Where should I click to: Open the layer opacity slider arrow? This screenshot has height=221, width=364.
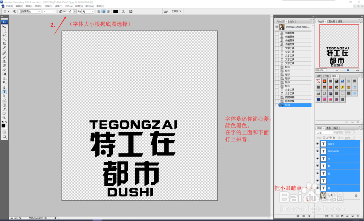[x=353, y=132]
